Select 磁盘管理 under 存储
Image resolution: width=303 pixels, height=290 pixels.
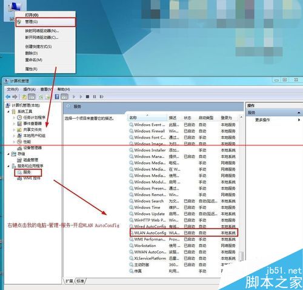(x=31, y=160)
